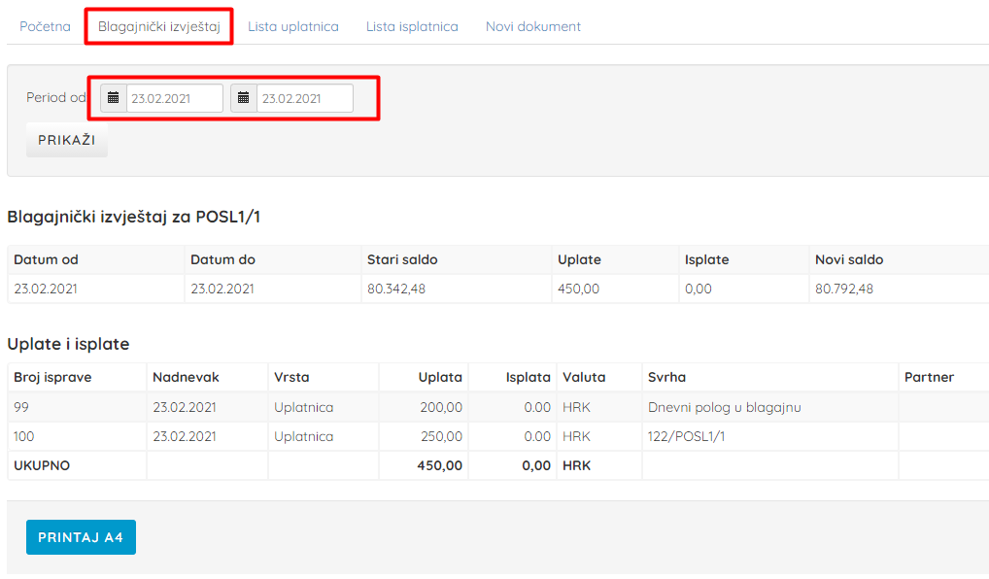
Task: Click the Isplata column header
Action: [528, 377]
